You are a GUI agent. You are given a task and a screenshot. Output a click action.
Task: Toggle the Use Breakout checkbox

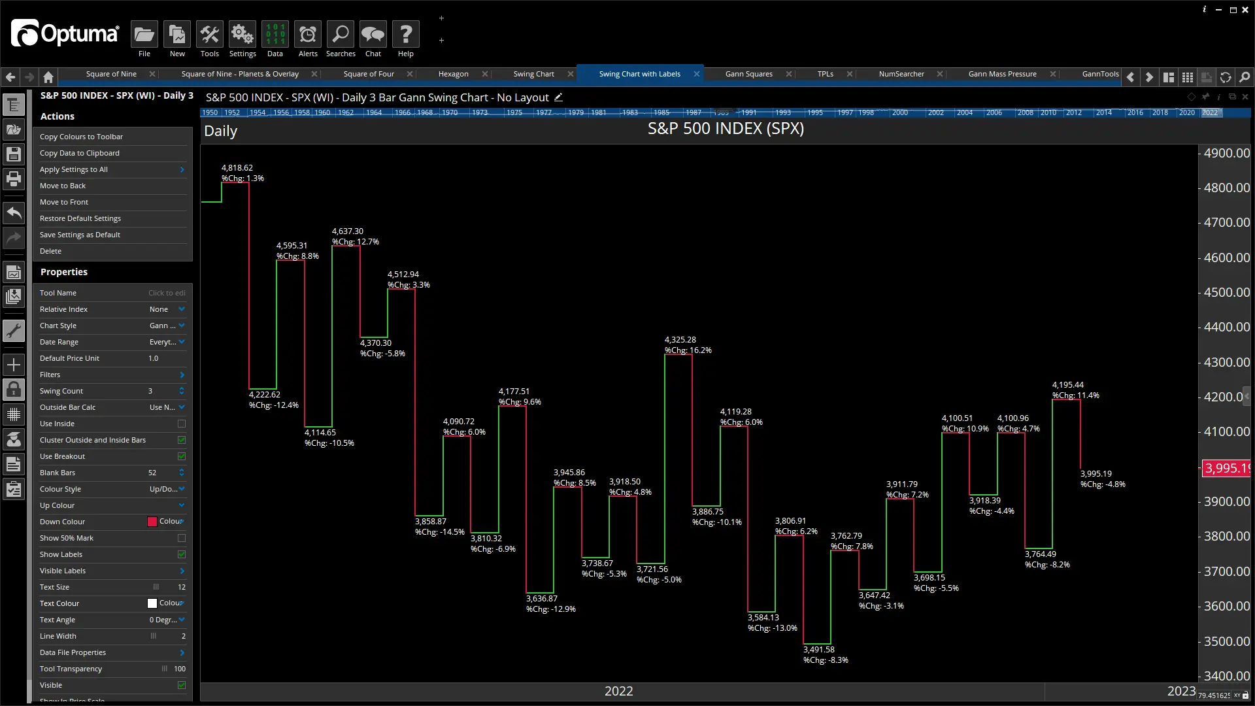point(182,456)
